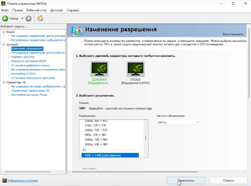Viewport: 251px width, 186px height.
Task: Open the Рабочий стол menu
Action: tap(37, 10)
